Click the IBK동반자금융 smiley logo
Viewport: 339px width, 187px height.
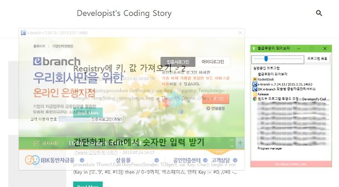point(32,160)
